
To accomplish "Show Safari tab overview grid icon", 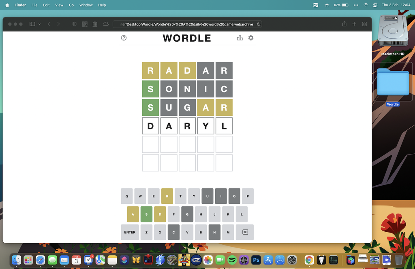I will [x=364, y=24].
